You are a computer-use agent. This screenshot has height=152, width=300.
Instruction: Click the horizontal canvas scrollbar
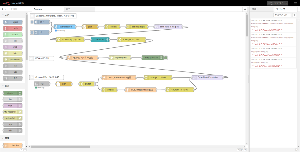pos(60,147)
